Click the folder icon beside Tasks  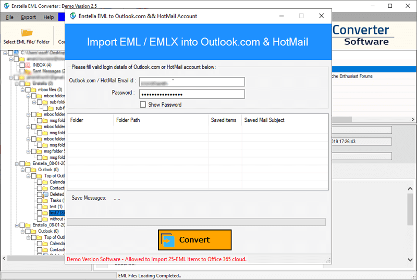point(45,200)
